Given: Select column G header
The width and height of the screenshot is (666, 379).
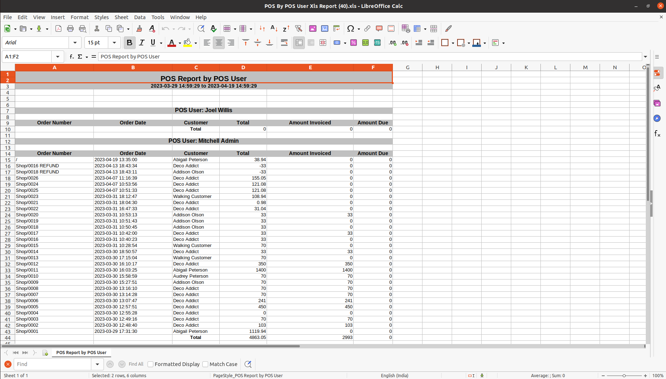Looking at the screenshot, I should tap(407, 67).
